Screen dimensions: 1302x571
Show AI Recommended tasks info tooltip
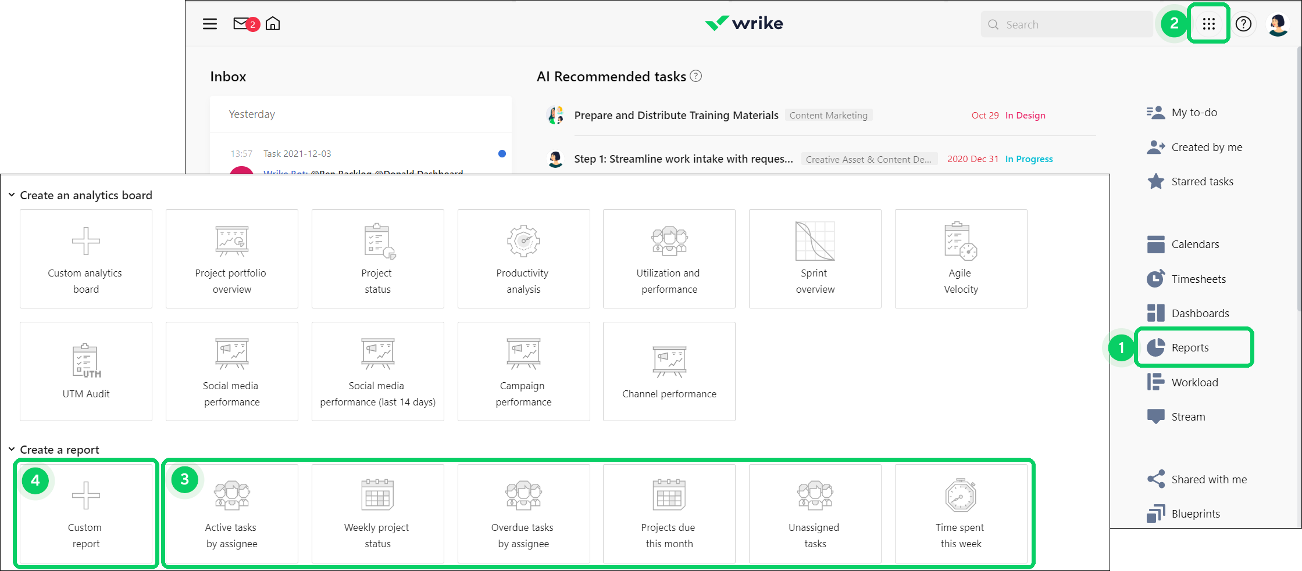695,76
